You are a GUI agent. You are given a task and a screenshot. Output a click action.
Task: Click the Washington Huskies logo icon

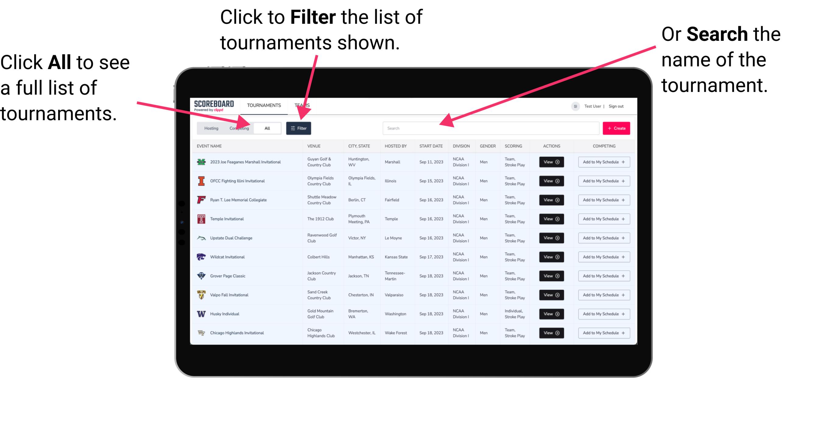[x=201, y=314]
